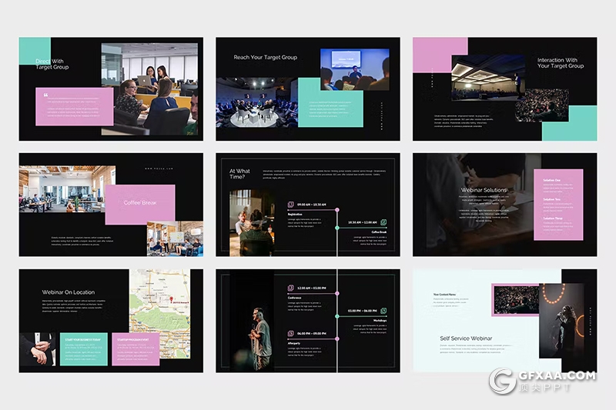Click the teal Coffee Break timeline dot
This screenshot has width=616, height=410.
tap(337, 228)
